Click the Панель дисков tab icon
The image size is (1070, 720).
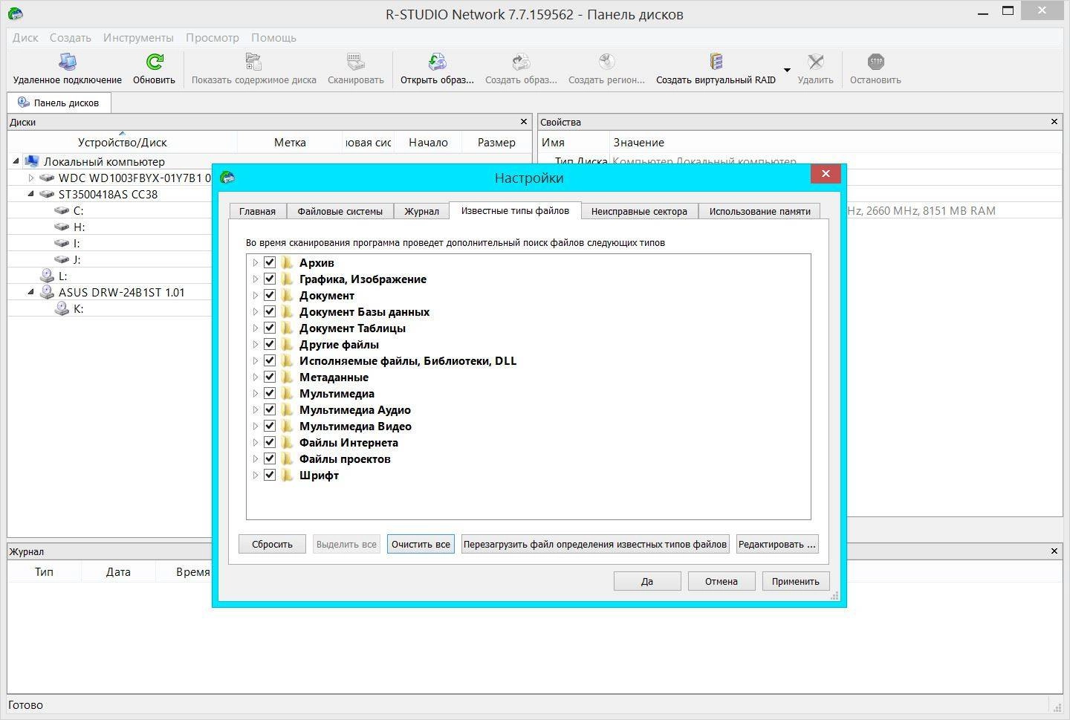click(24, 102)
